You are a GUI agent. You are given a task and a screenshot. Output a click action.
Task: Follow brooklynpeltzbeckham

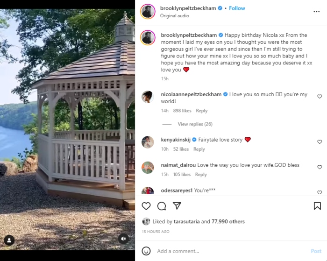237,8
